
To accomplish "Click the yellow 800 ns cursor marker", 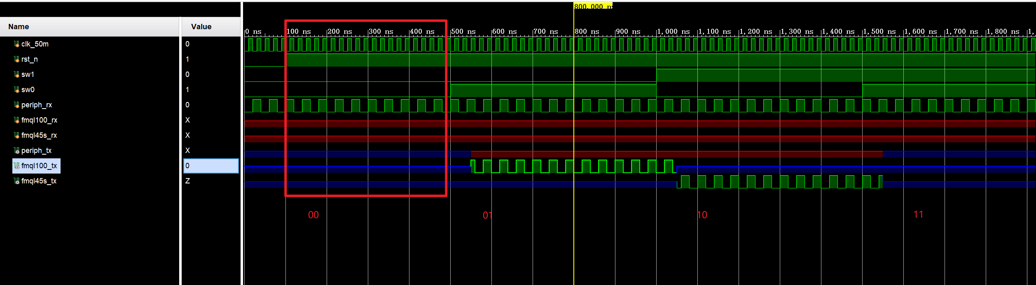I will coord(593,6).
